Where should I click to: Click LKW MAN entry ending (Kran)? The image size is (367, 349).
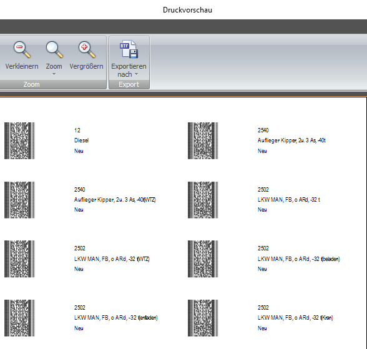coord(295,318)
